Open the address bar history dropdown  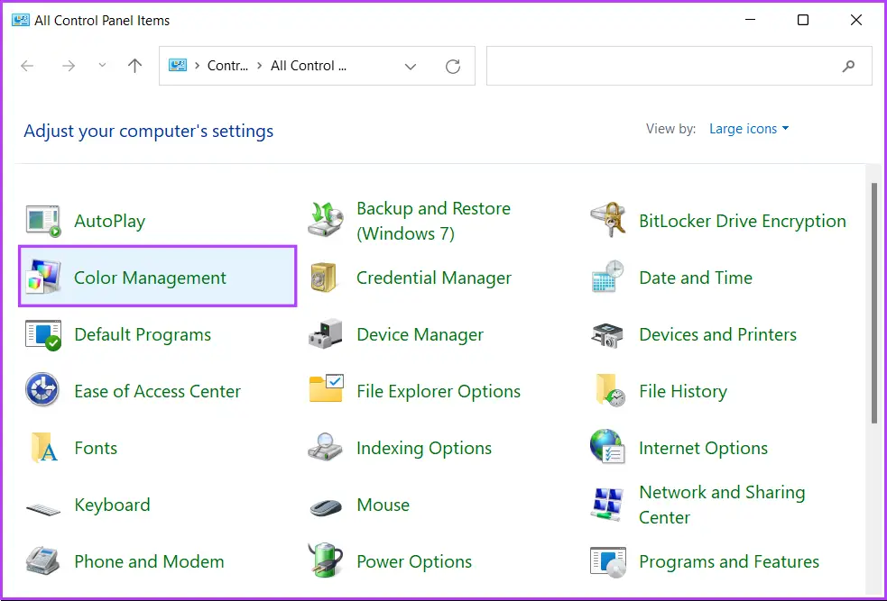point(411,66)
